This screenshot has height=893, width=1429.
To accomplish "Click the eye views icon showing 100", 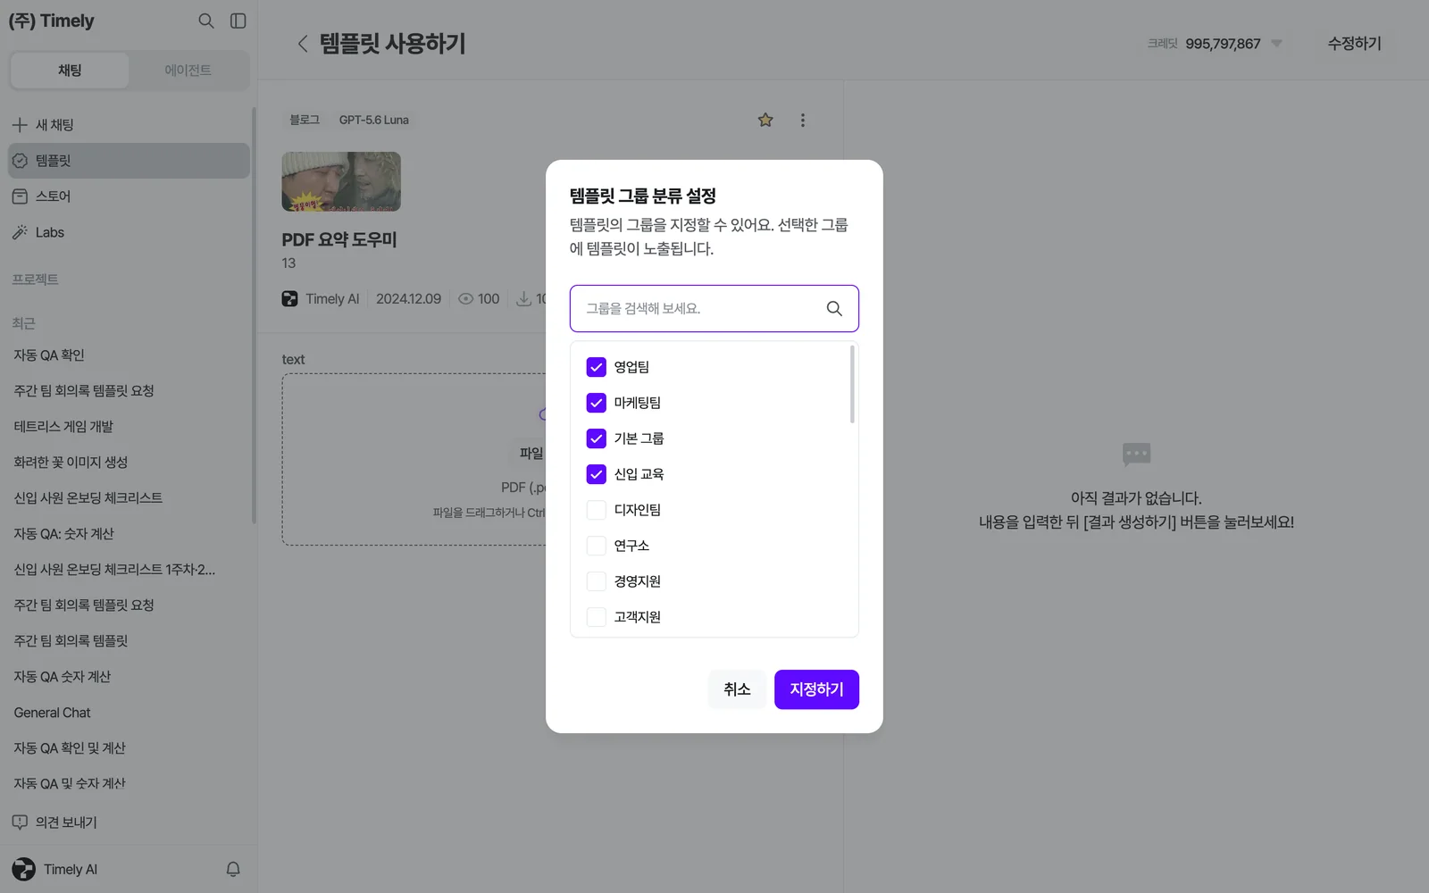I will point(465,299).
